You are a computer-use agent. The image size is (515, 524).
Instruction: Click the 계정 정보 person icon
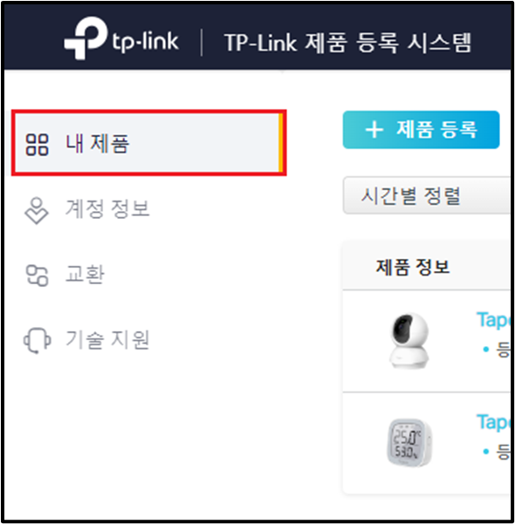pos(37,210)
